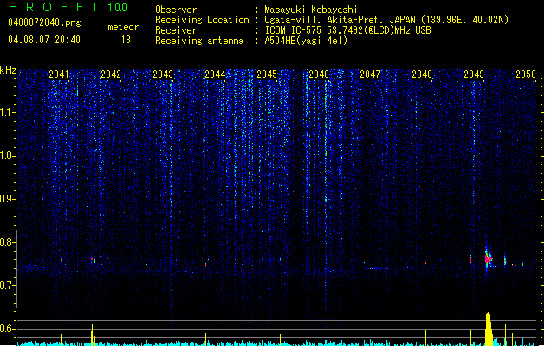The height and width of the screenshot is (346, 545).
Task: Click the 1.0 kHz axis label
Action: [7, 156]
